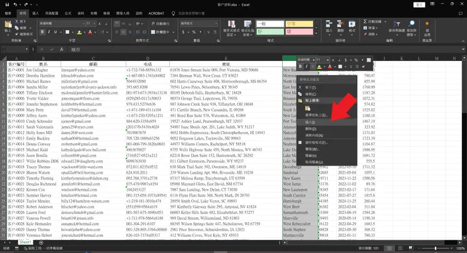The image size is (467, 253).
Task: Adjust the zoom slider in status bar
Action: [435, 248]
